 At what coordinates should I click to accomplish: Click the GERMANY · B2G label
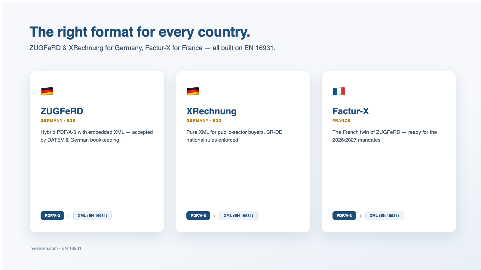204,121
